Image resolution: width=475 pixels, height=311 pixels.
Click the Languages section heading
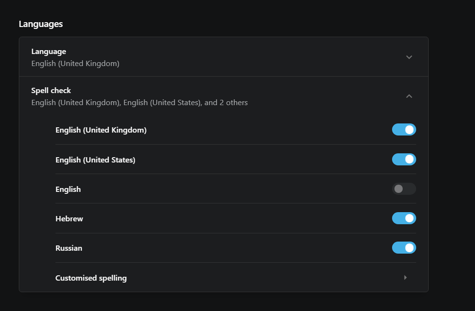point(41,24)
